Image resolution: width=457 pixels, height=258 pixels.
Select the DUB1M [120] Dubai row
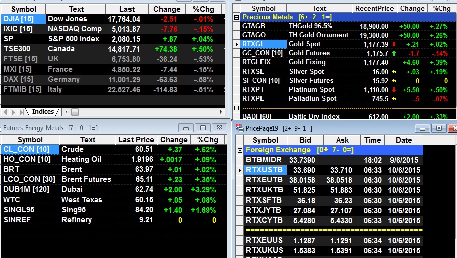(x=114, y=189)
